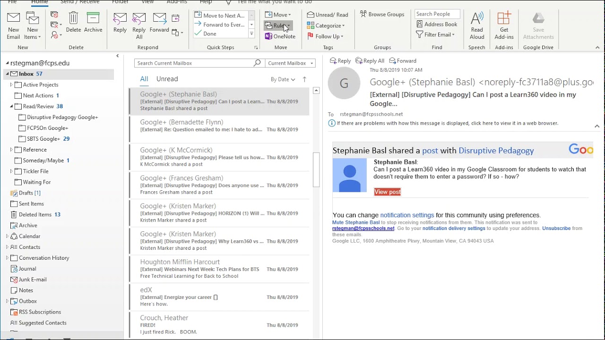Click the View post button
This screenshot has height=340, width=605.
tap(388, 192)
